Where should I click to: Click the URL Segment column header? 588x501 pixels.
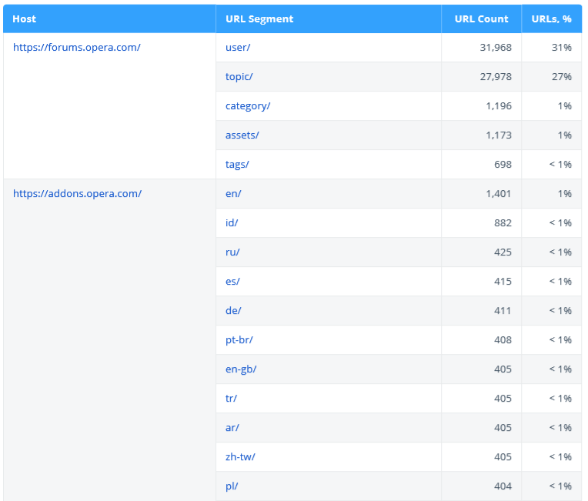259,19
